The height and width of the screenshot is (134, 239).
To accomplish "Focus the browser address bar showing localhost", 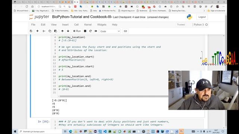I will [49, 7].
